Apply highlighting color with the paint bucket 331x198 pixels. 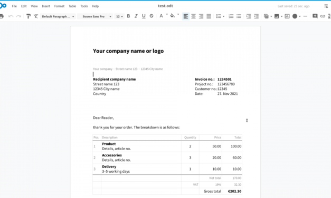[x=172, y=16]
